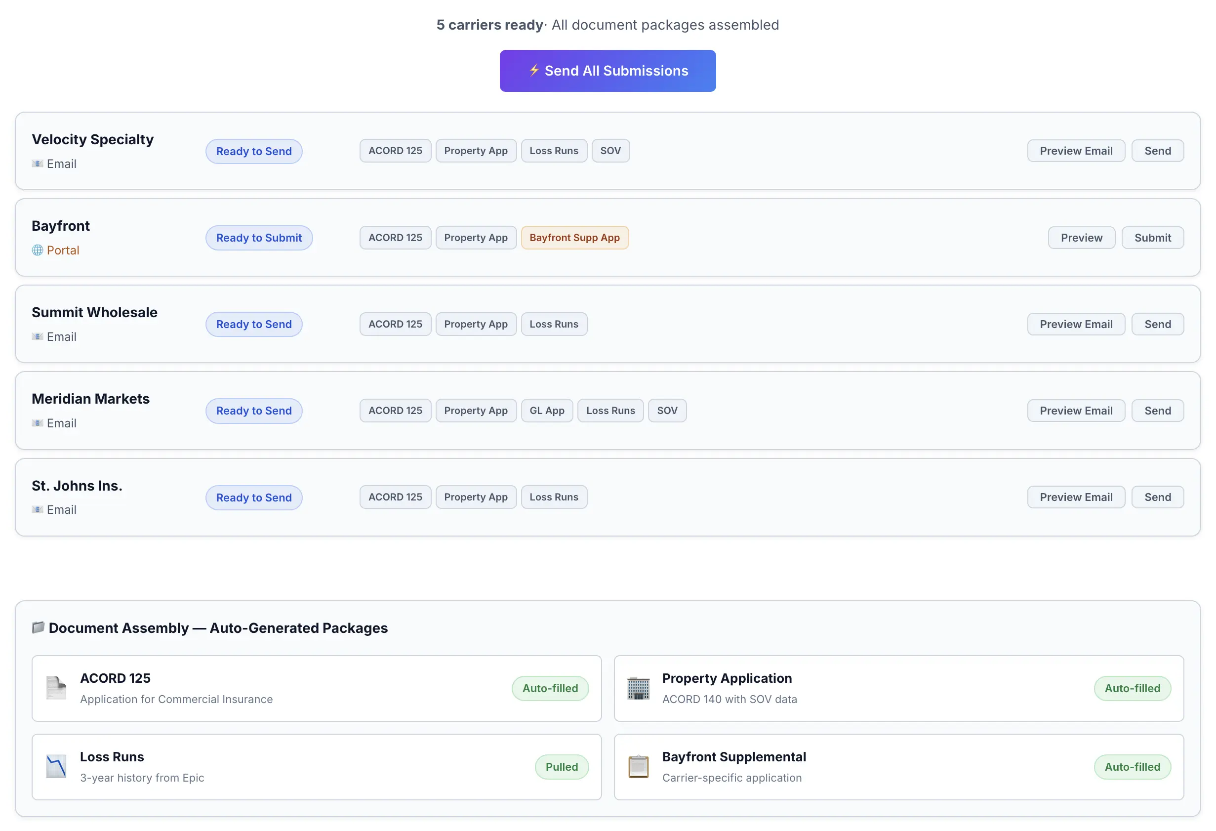Click the lightning bolt Send All Submissions button
This screenshot has height=831, width=1216.
pos(608,71)
